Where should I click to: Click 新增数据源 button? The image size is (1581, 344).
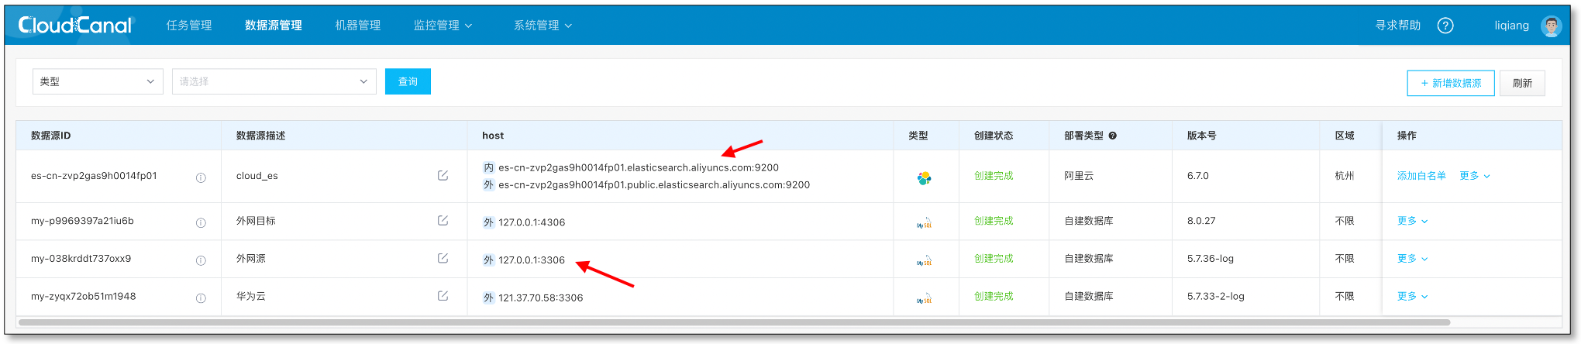coord(1450,83)
